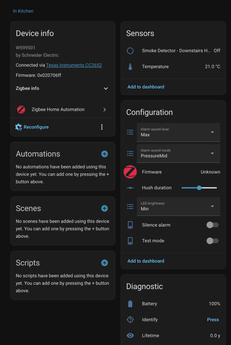The height and width of the screenshot is (345, 231).
Task: Open the three-dot menu beside Reconfigure
Action: coord(102,127)
